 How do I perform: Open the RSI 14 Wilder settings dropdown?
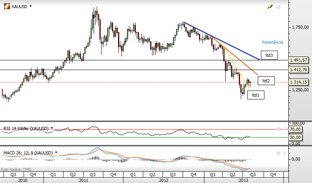[x=52, y=128]
